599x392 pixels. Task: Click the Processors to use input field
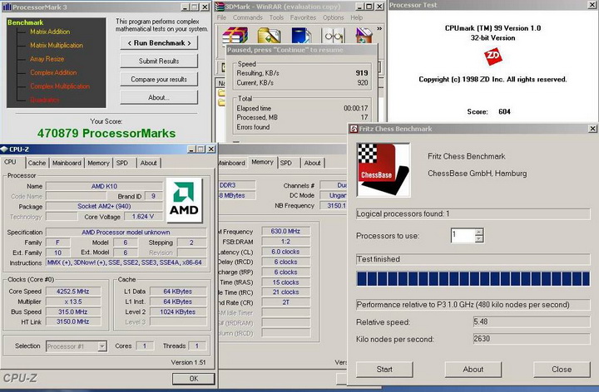click(x=463, y=236)
